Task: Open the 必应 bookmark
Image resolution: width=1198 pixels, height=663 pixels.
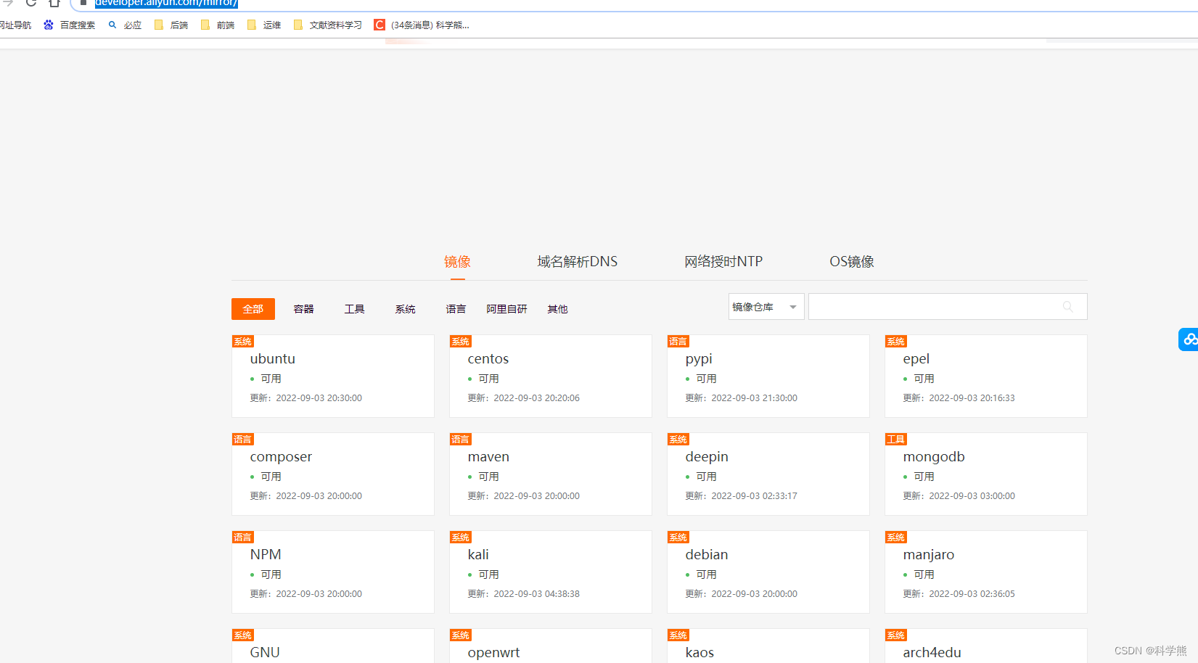Action: (x=125, y=25)
